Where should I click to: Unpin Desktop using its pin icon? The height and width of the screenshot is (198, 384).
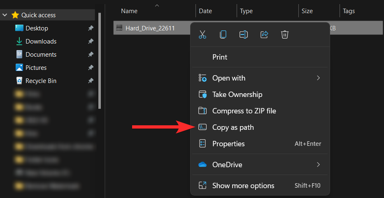pos(91,28)
